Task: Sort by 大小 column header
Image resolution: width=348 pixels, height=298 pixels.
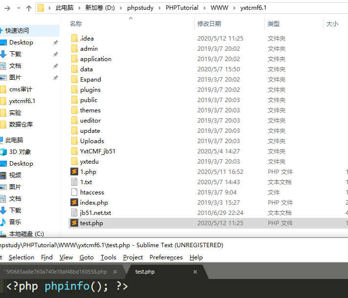Action: [x=332, y=24]
